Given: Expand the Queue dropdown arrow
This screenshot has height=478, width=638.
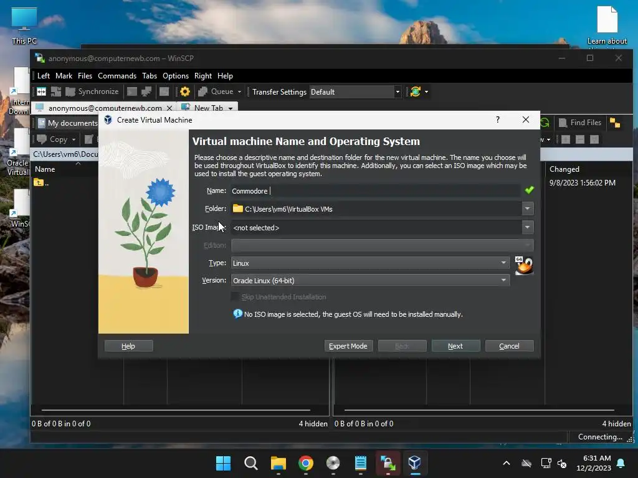Looking at the screenshot, I should pos(239,92).
